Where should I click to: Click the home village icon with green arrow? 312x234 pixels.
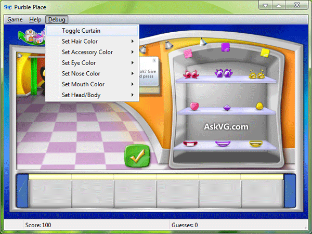point(31,37)
